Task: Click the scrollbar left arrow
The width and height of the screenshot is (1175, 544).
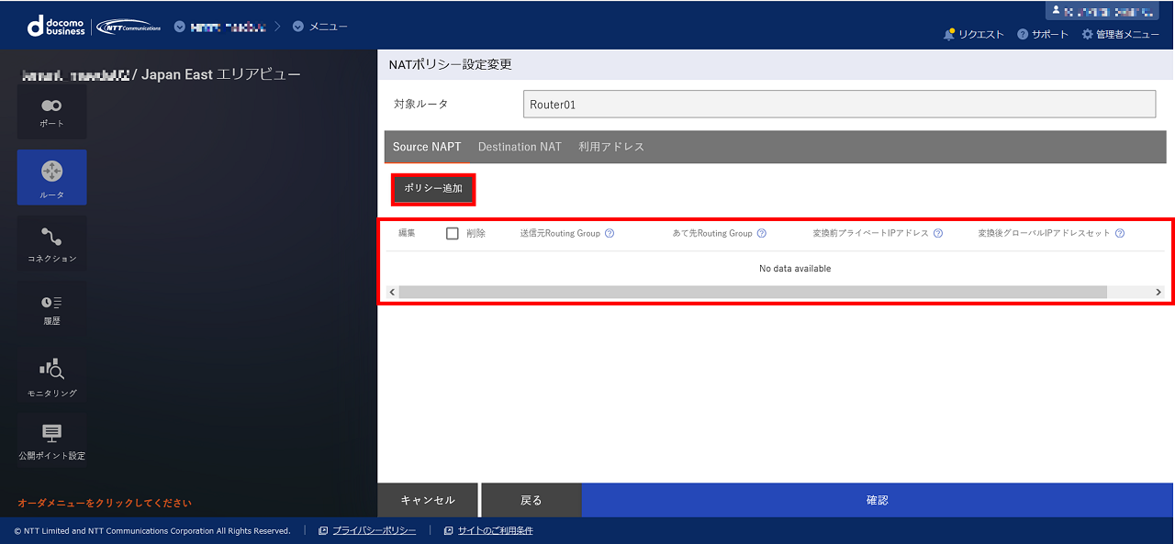Action: pos(392,292)
